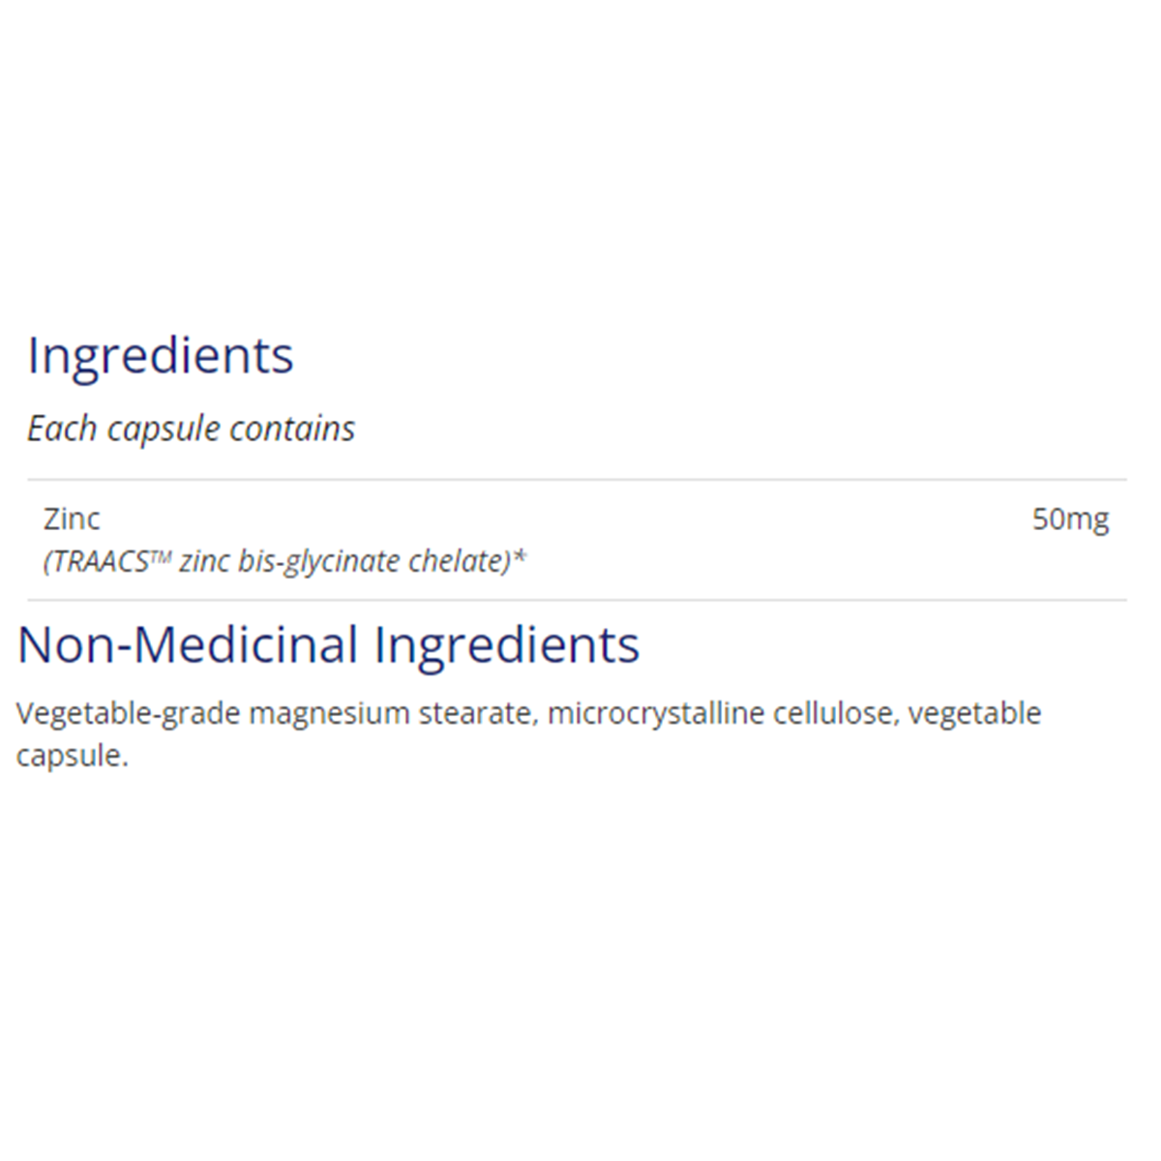Click the "50mg" dosage value
The height and width of the screenshot is (1161, 1161).
pos(1070,520)
